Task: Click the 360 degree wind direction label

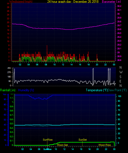Action: pyautogui.click(x=9, y=68)
